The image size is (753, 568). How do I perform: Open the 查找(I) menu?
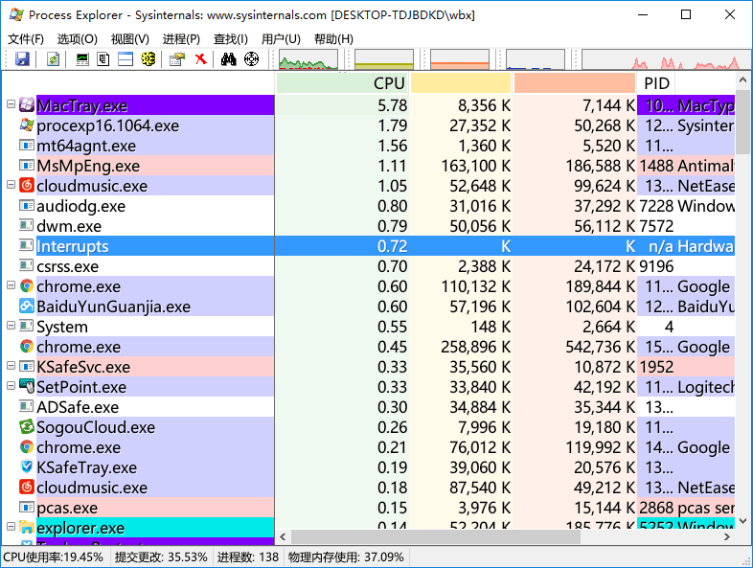(231, 39)
